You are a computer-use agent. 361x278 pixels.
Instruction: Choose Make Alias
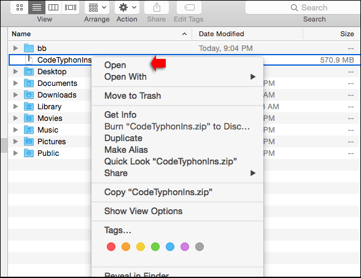coord(177,150)
